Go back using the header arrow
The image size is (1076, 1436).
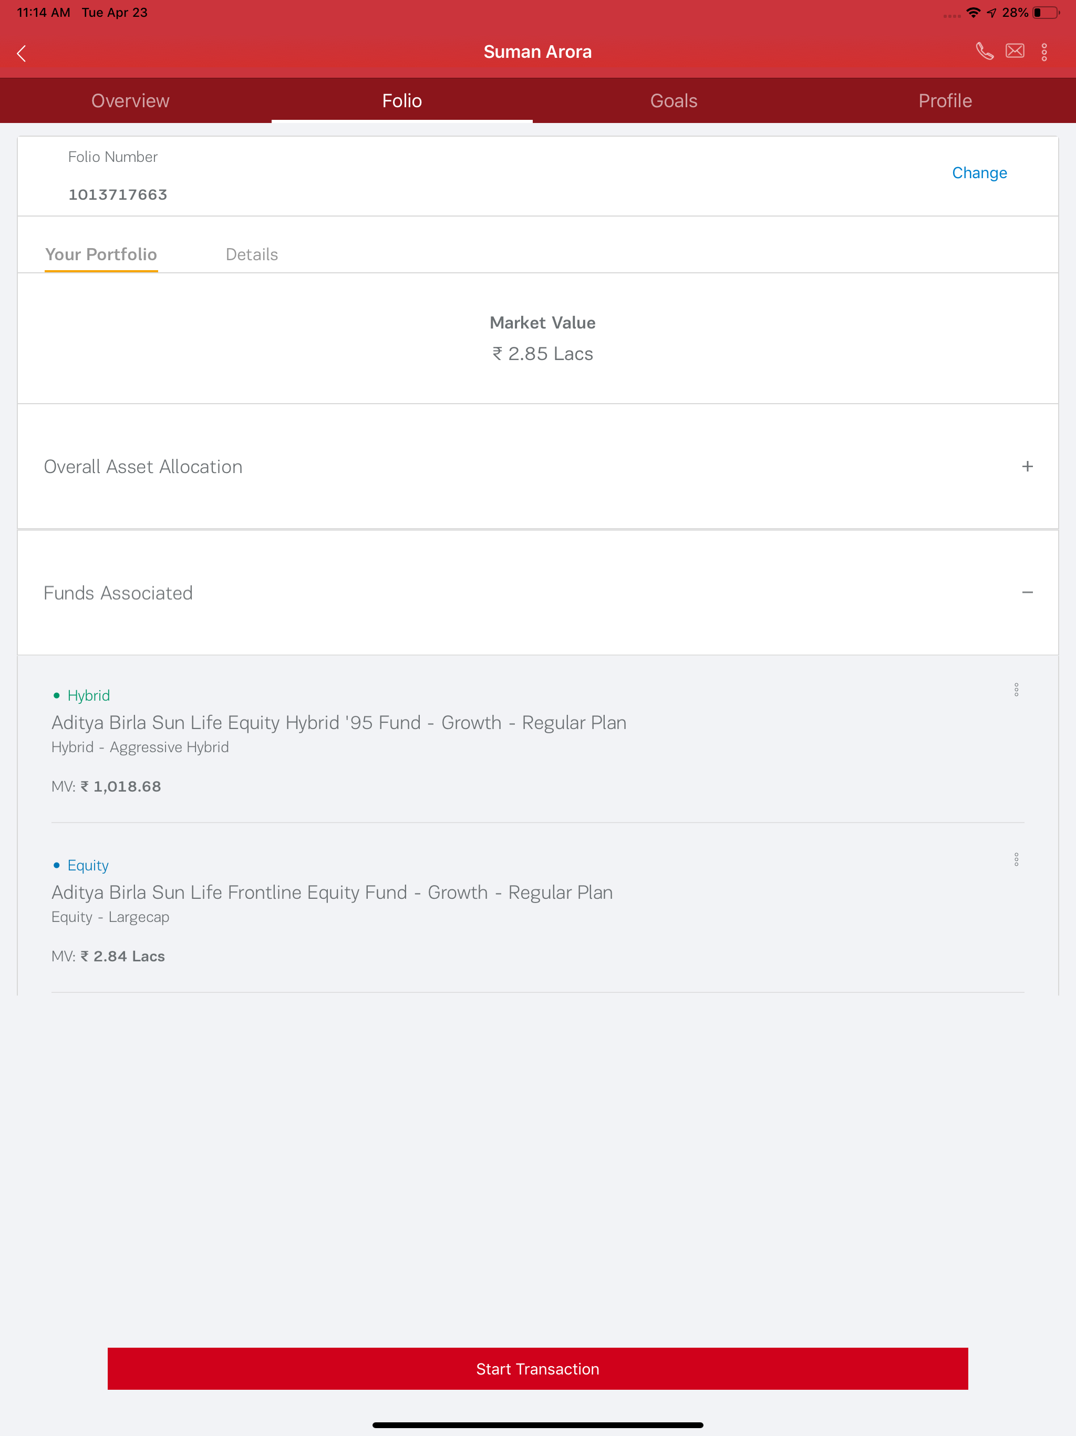[x=22, y=53]
